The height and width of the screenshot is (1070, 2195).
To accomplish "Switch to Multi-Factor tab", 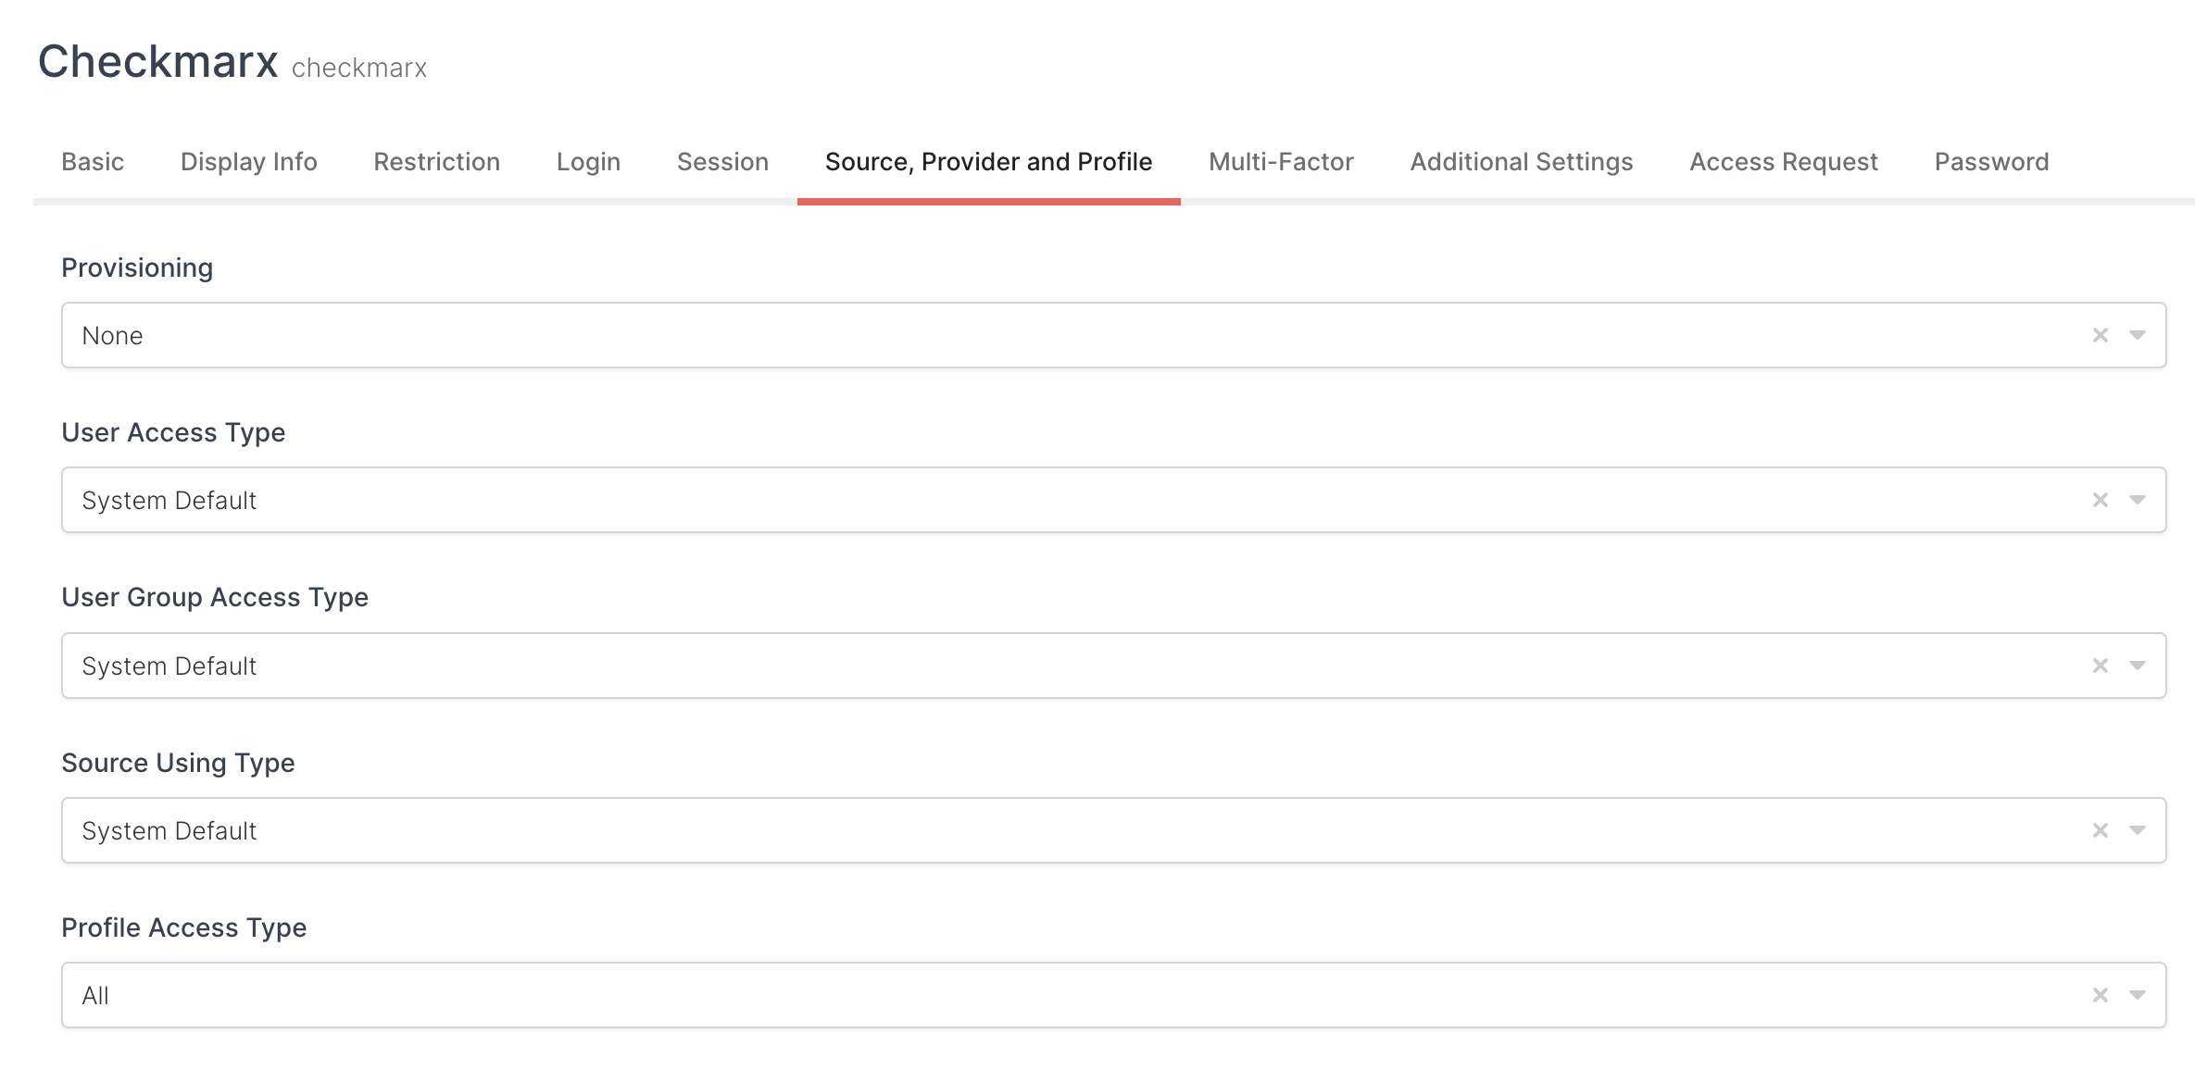I will coord(1281,162).
